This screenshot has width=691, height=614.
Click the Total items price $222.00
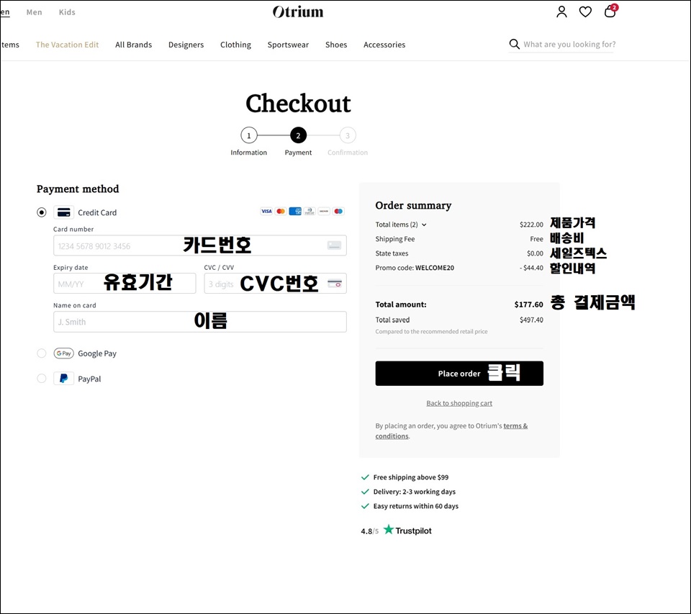pyautogui.click(x=531, y=225)
